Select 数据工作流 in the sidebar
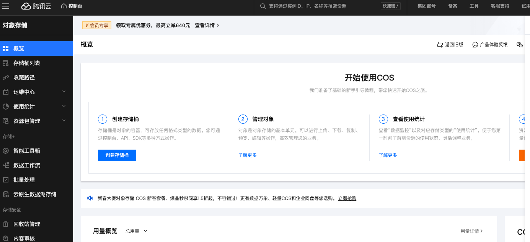The height and width of the screenshot is (242, 530). point(26,165)
